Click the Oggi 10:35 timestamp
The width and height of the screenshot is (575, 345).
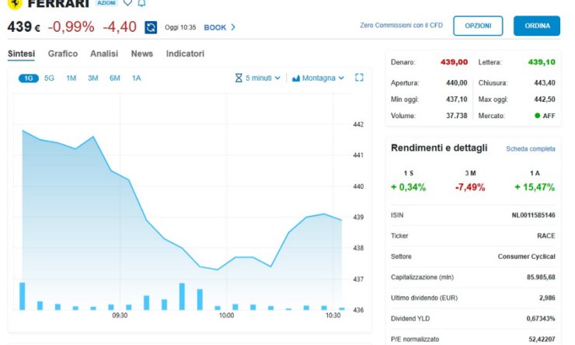(180, 27)
